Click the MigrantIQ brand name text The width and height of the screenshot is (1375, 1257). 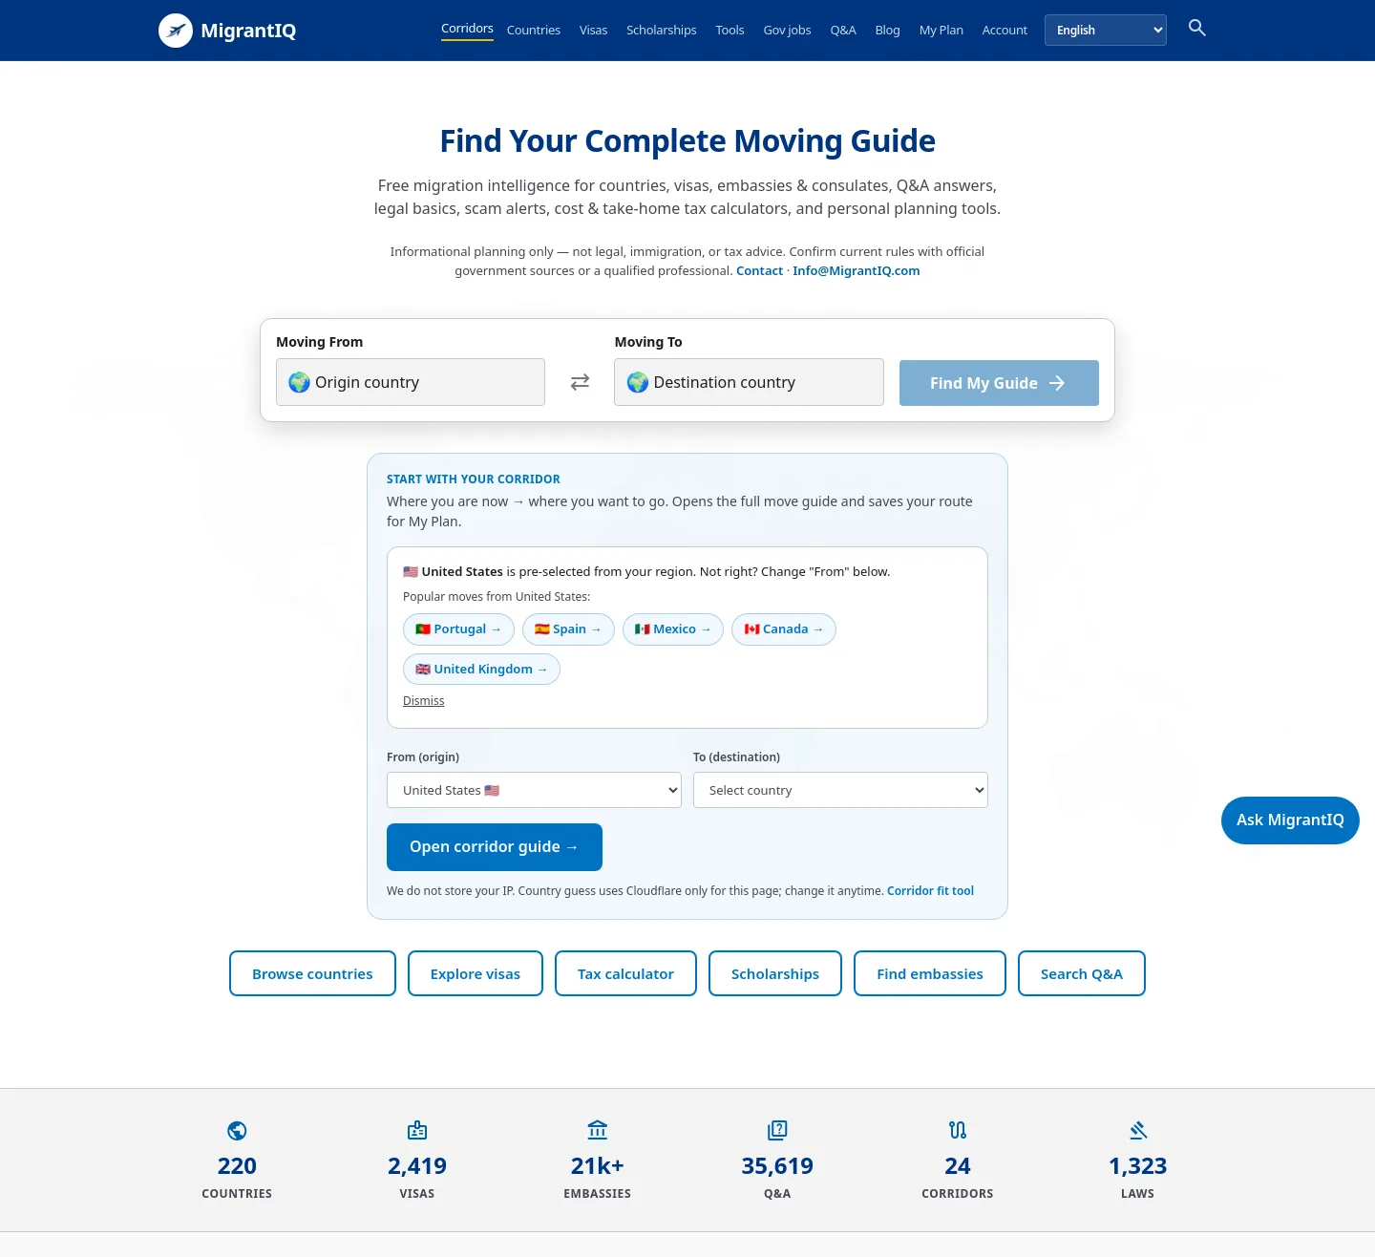[248, 31]
